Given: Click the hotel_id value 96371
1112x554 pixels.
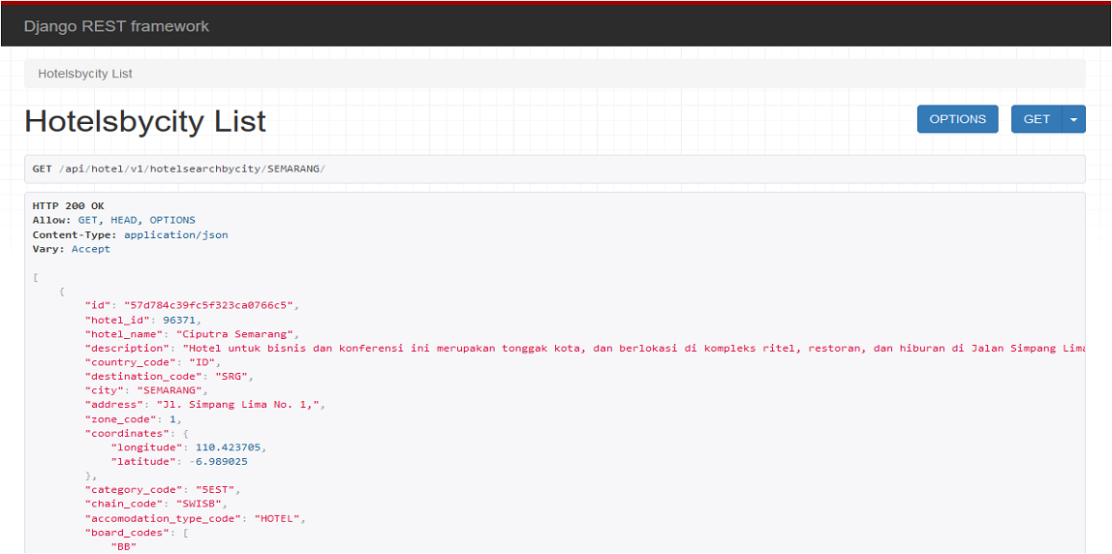Looking at the screenshot, I should click(182, 320).
